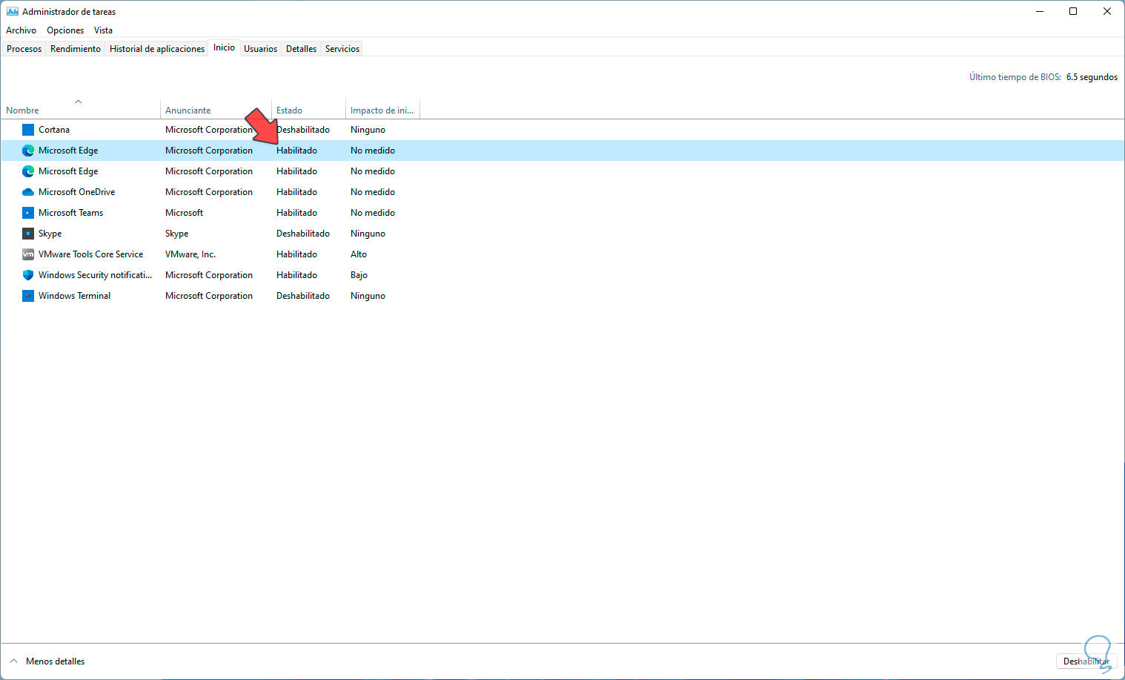Collapse view with Menos detalles
1125x680 pixels.
point(47,661)
